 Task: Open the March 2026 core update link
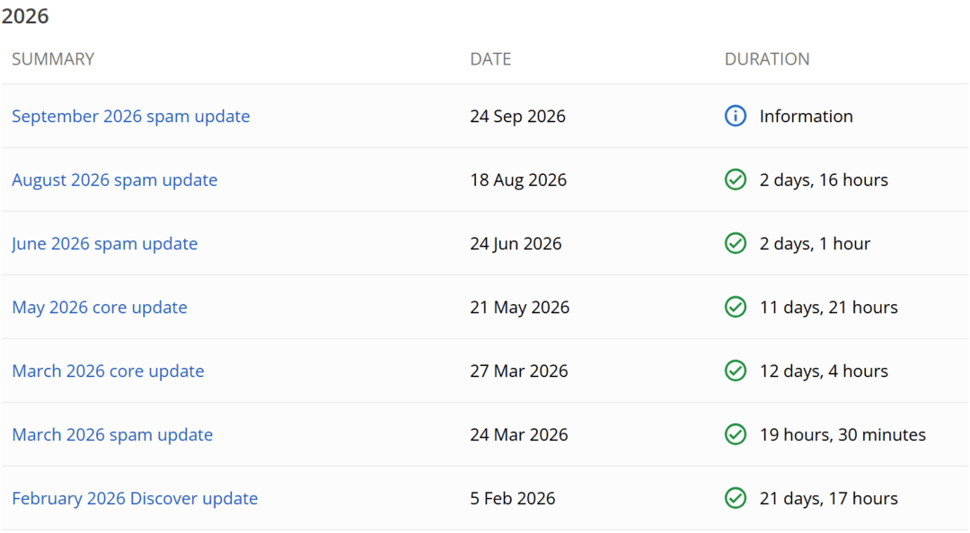tap(108, 371)
